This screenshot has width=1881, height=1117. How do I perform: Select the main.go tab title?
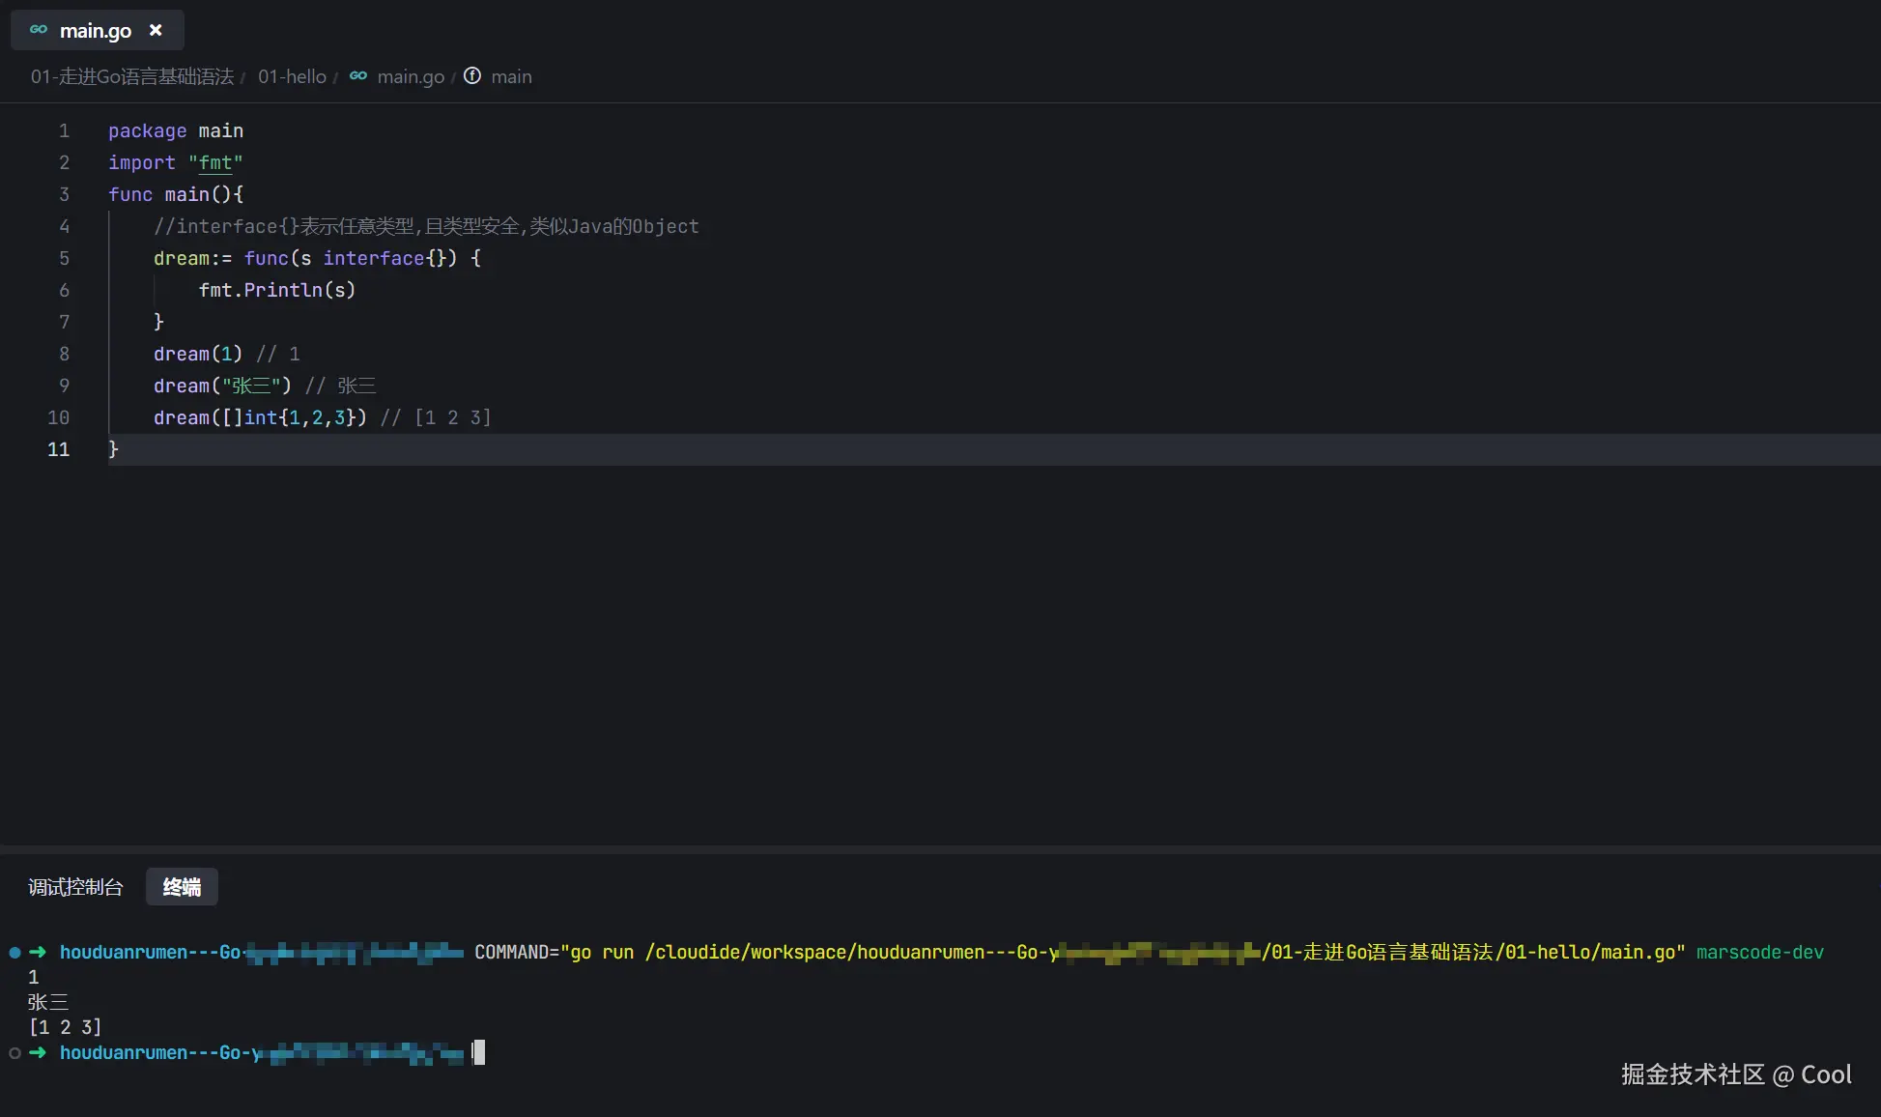pos(96,31)
